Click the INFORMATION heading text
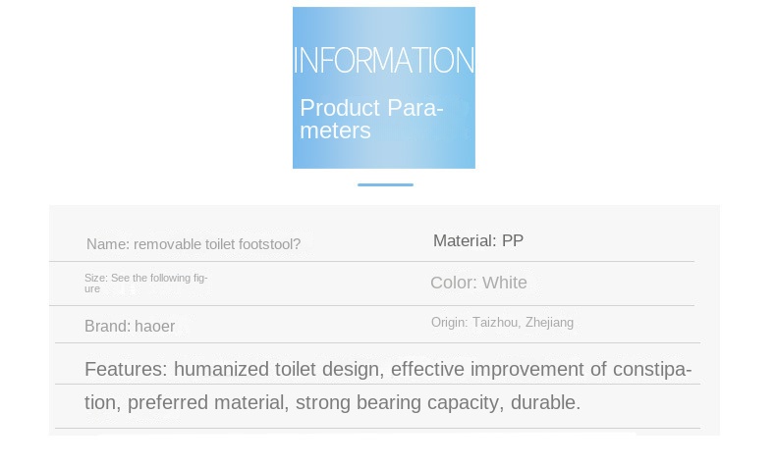This screenshot has width=776, height=466. [x=383, y=61]
